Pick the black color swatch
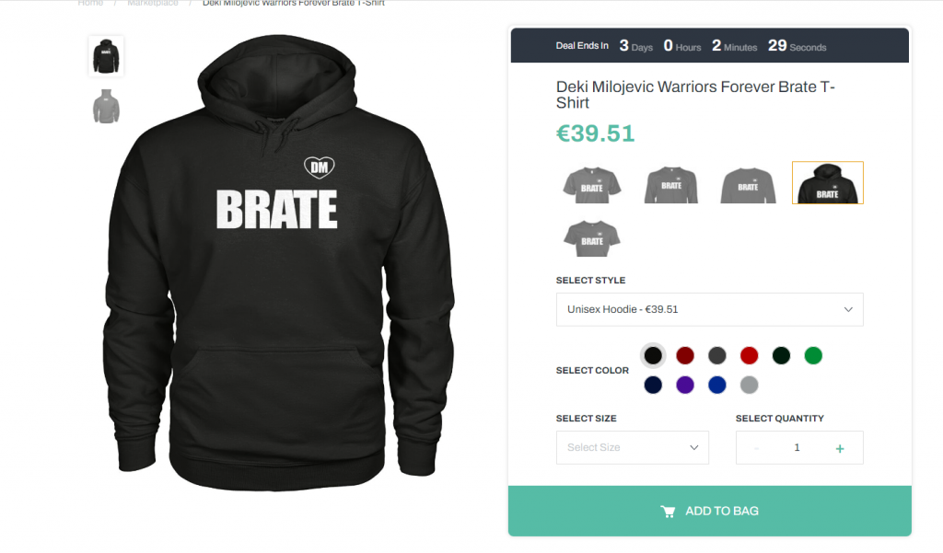Image resolution: width=943 pixels, height=553 pixels. [653, 355]
